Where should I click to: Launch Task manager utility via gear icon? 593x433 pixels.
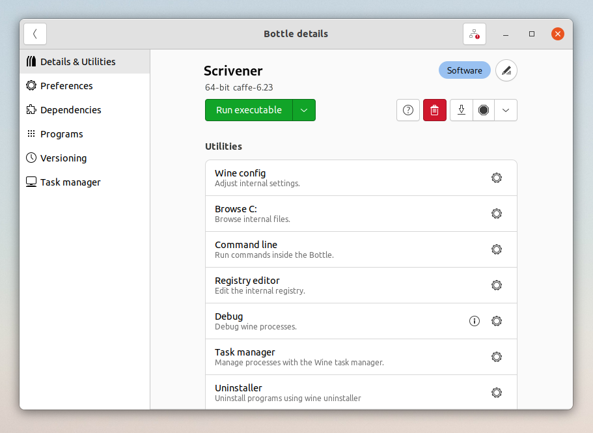pyautogui.click(x=497, y=357)
